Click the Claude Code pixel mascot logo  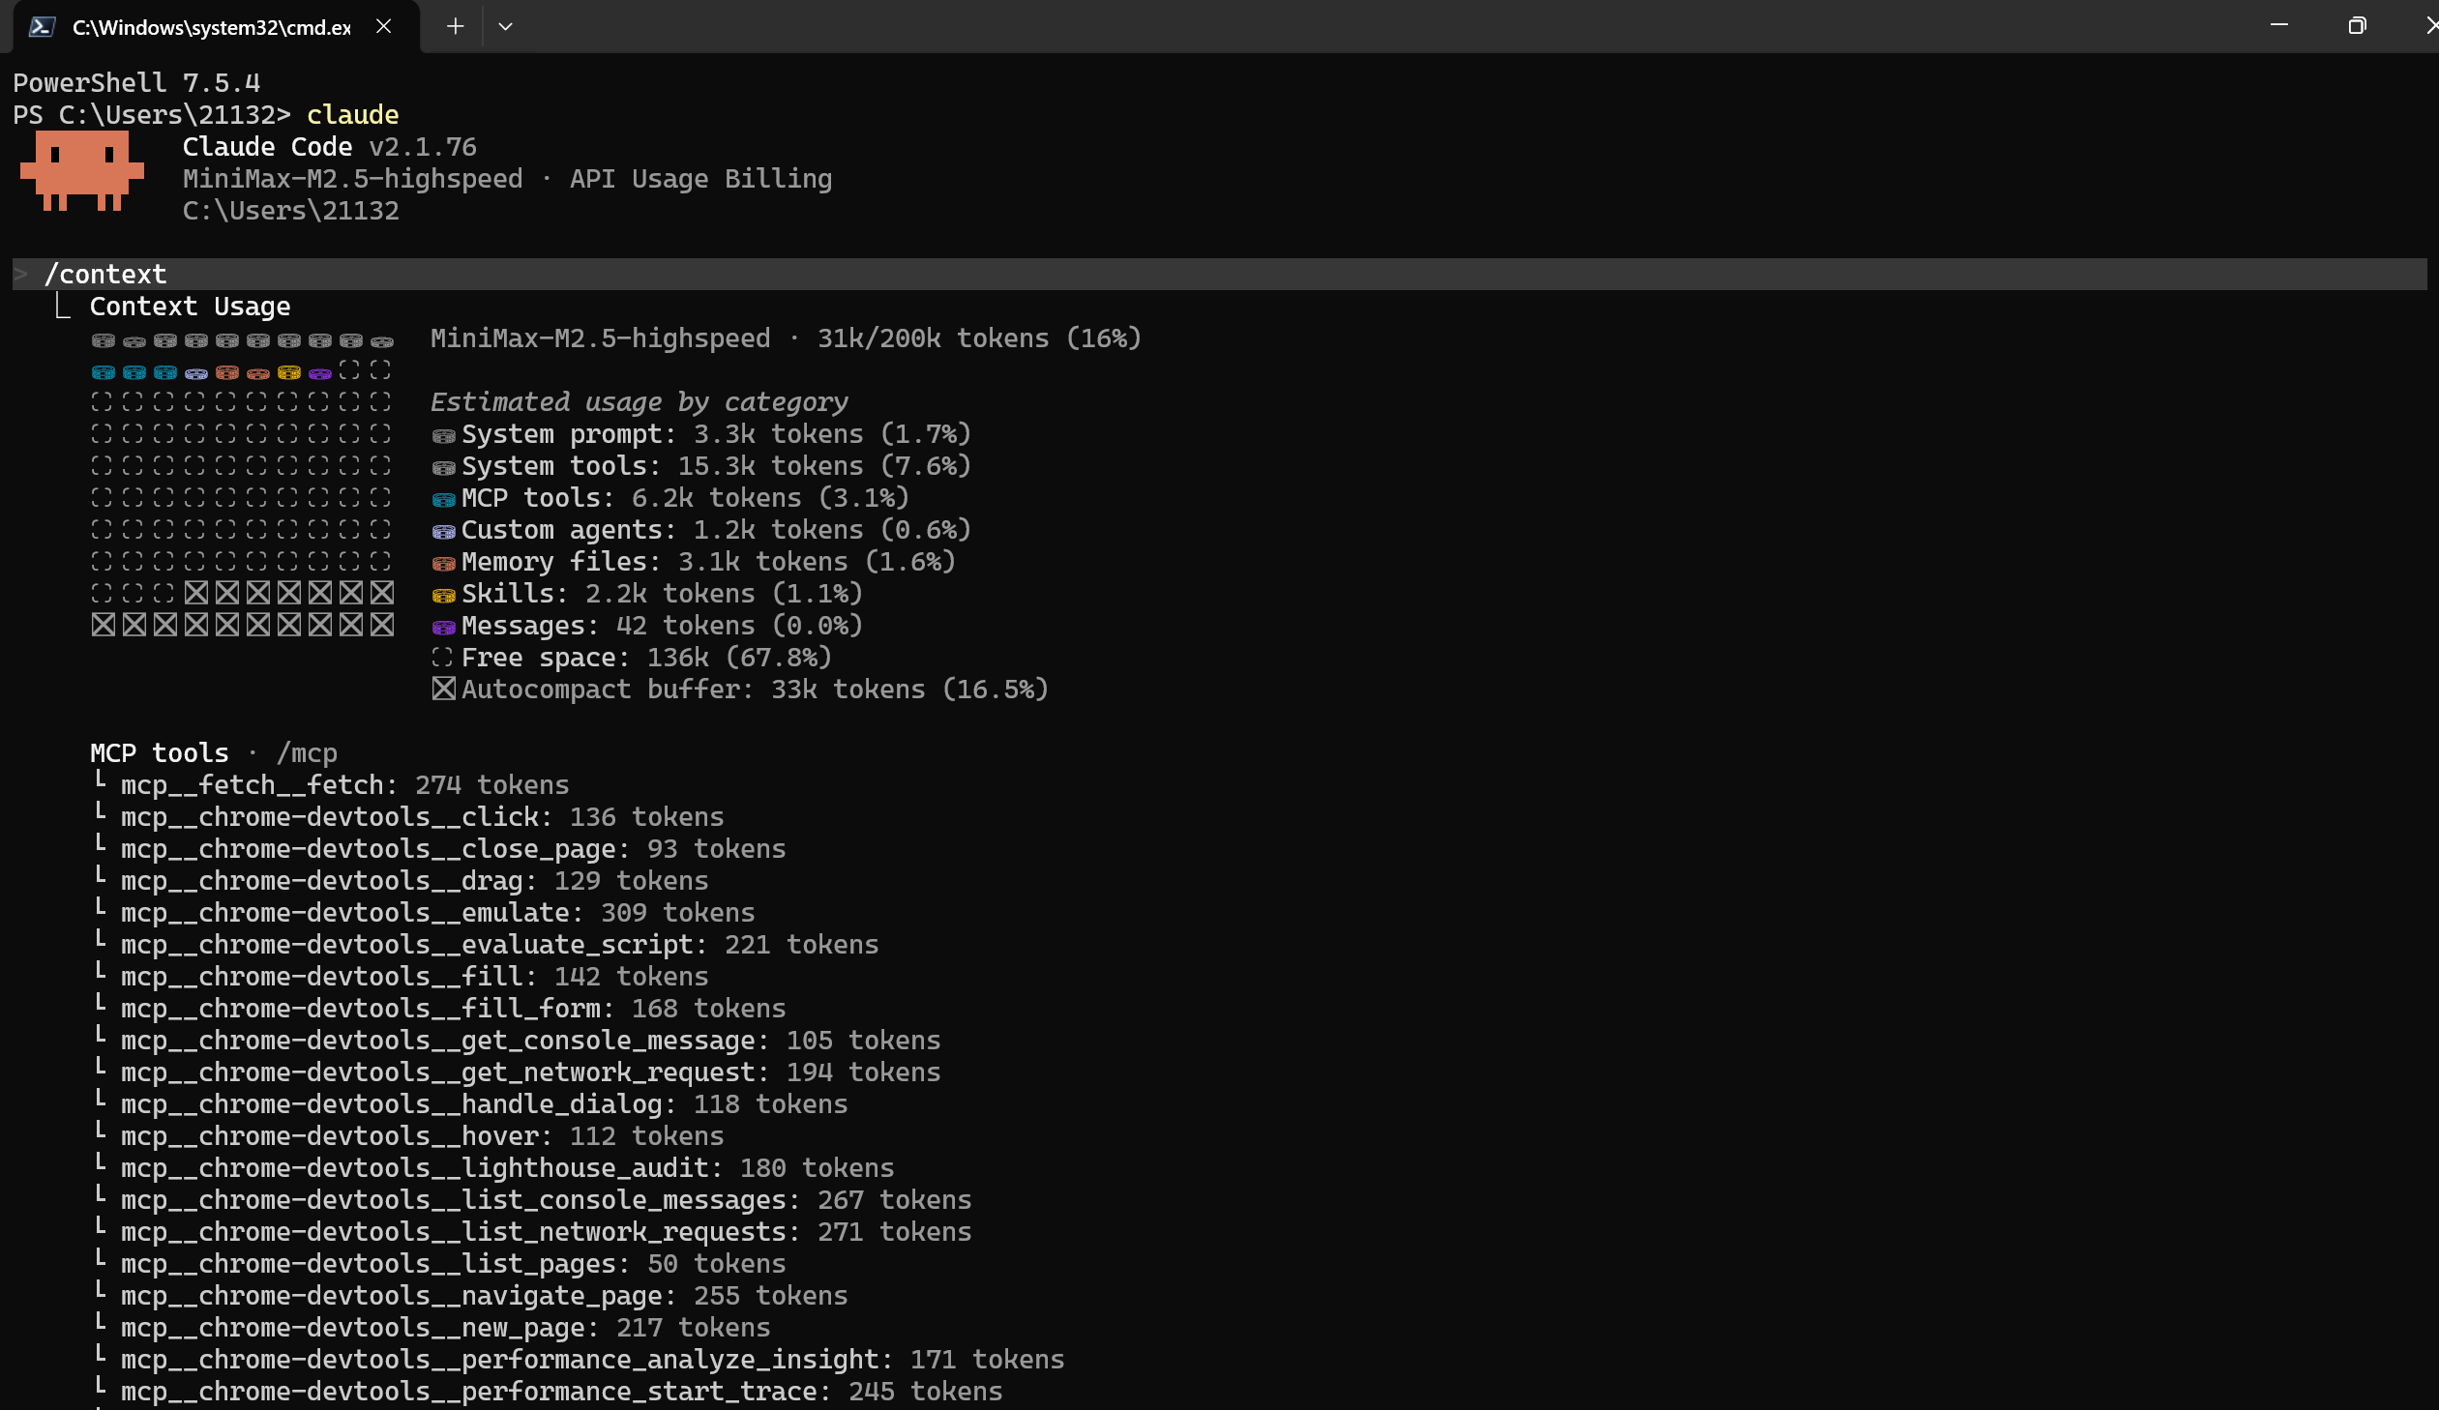pyautogui.click(x=81, y=171)
